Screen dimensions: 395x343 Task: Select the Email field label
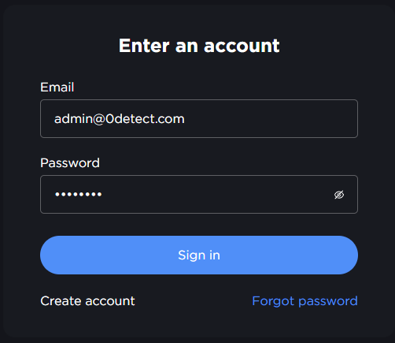click(57, 87)
